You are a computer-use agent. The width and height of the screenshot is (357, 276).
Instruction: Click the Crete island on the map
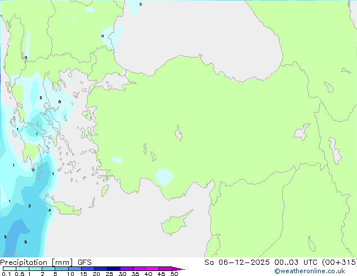pyautogui.click(x=65, y=208)
